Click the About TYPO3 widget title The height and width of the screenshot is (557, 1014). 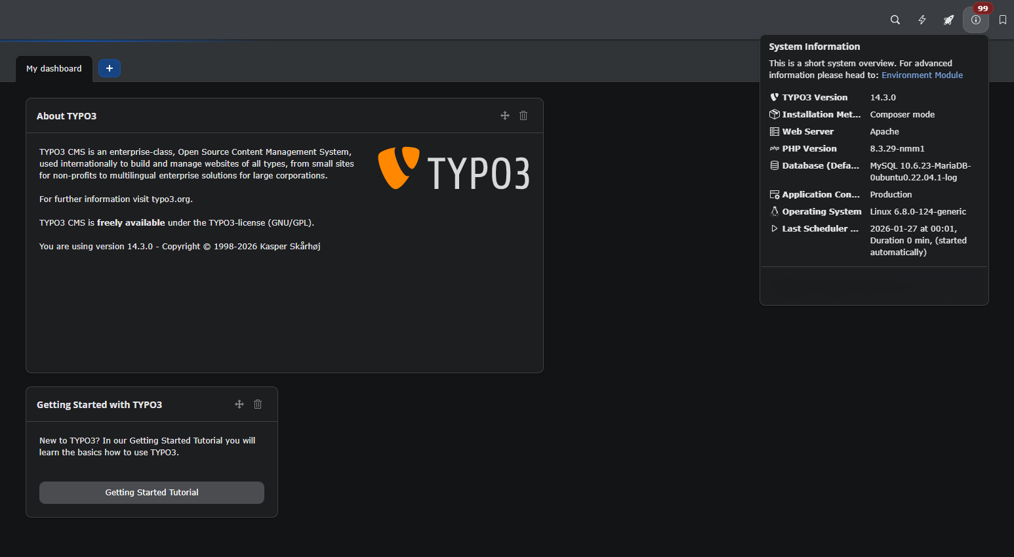click(x=66, y=116)
